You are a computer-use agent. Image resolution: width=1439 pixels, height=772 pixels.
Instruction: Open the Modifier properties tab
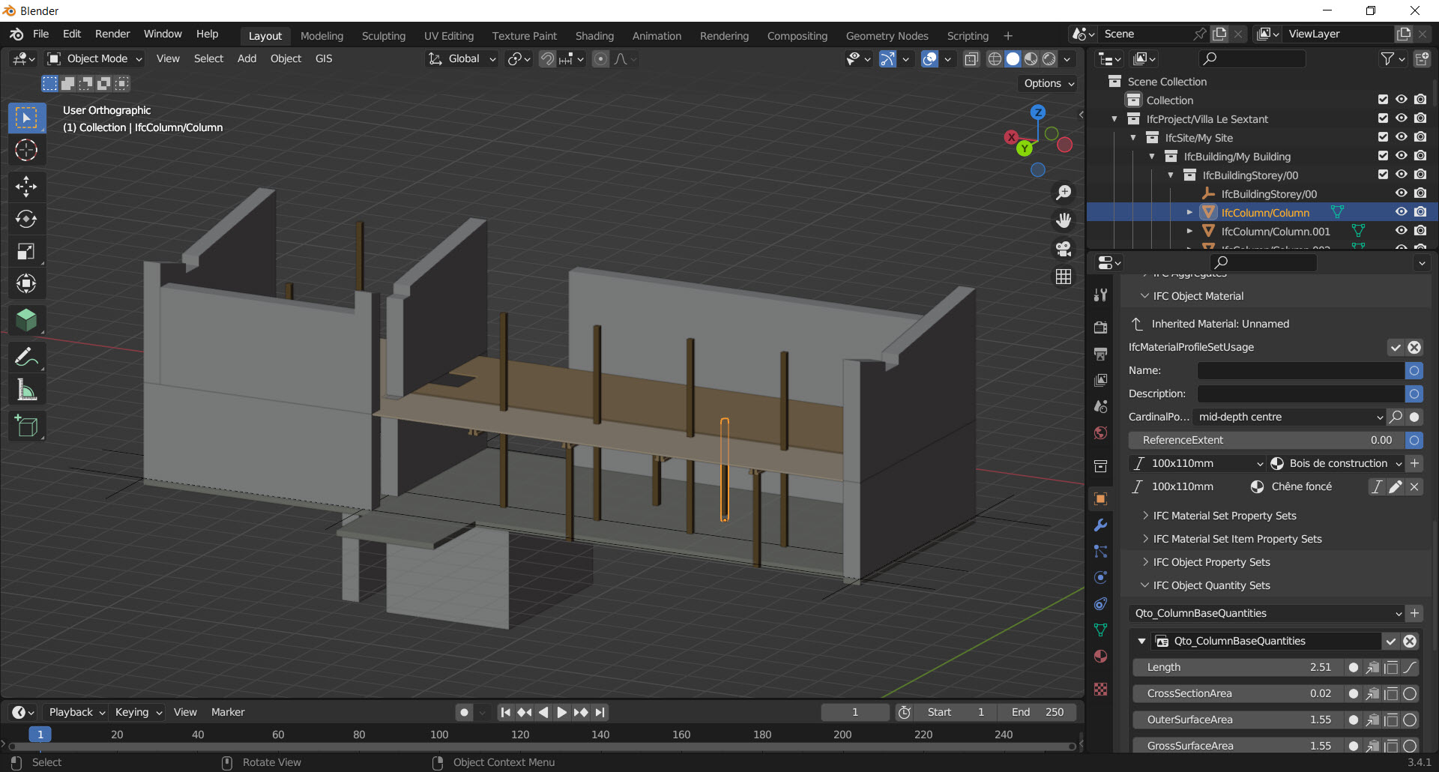click(1100, 525)
